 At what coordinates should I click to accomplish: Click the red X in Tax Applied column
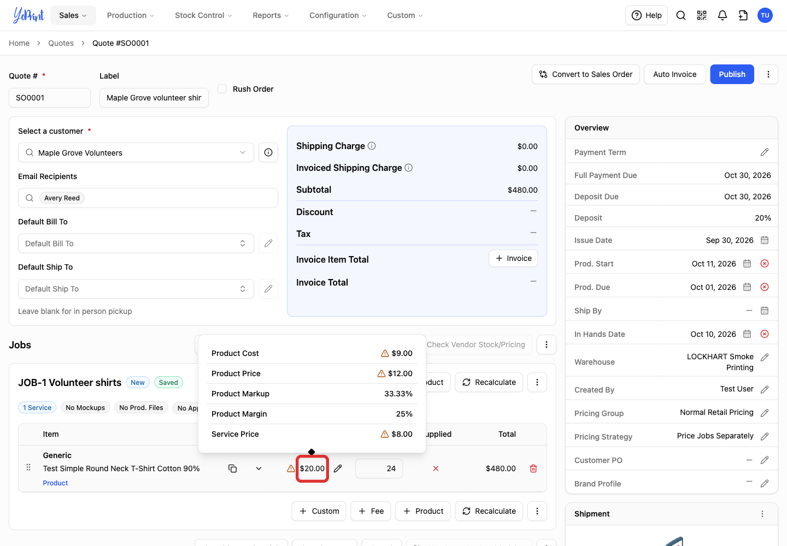pyautogui.click(x=436, y=468)
